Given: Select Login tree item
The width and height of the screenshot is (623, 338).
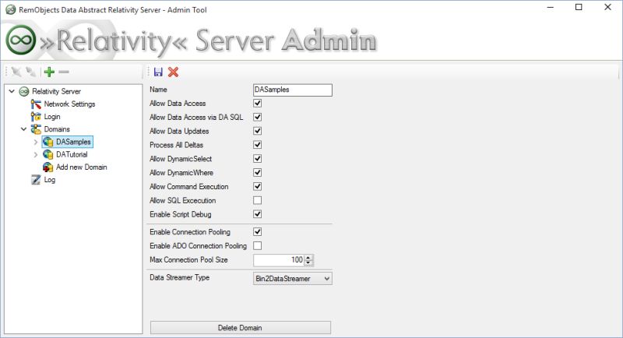Looking at the screenshot, I should 52,117.
